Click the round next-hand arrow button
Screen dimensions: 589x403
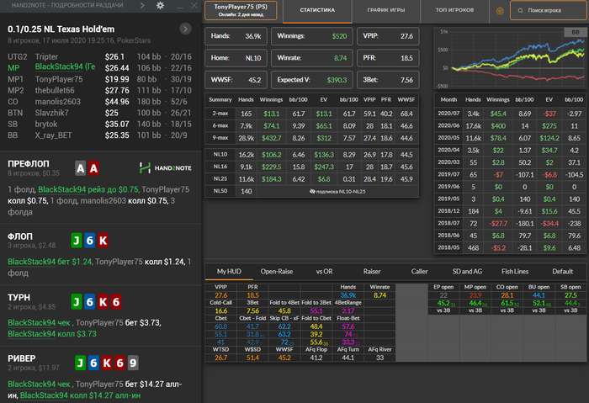185,29
